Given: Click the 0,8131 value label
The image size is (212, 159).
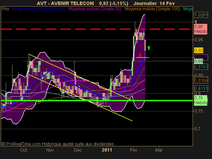Looking at the screenshot, I should [201, 89].
